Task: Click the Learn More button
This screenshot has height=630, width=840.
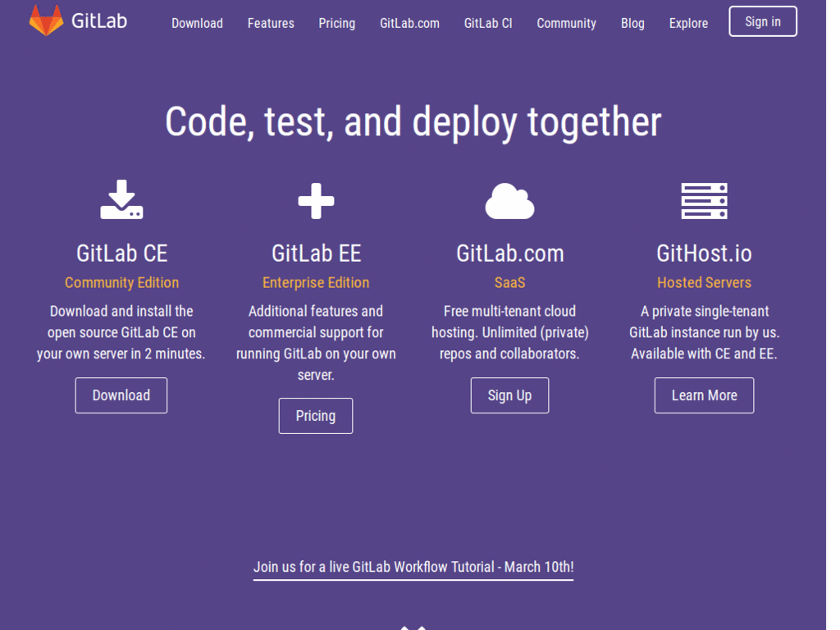Action: tap(704, 395)
